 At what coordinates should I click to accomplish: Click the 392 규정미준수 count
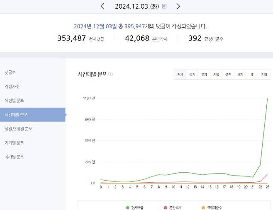coord(206,38)
